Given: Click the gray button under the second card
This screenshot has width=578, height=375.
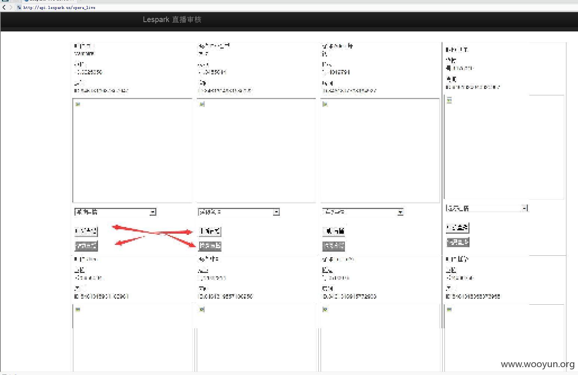Looking at the screenshot, I should coord(210,246).
